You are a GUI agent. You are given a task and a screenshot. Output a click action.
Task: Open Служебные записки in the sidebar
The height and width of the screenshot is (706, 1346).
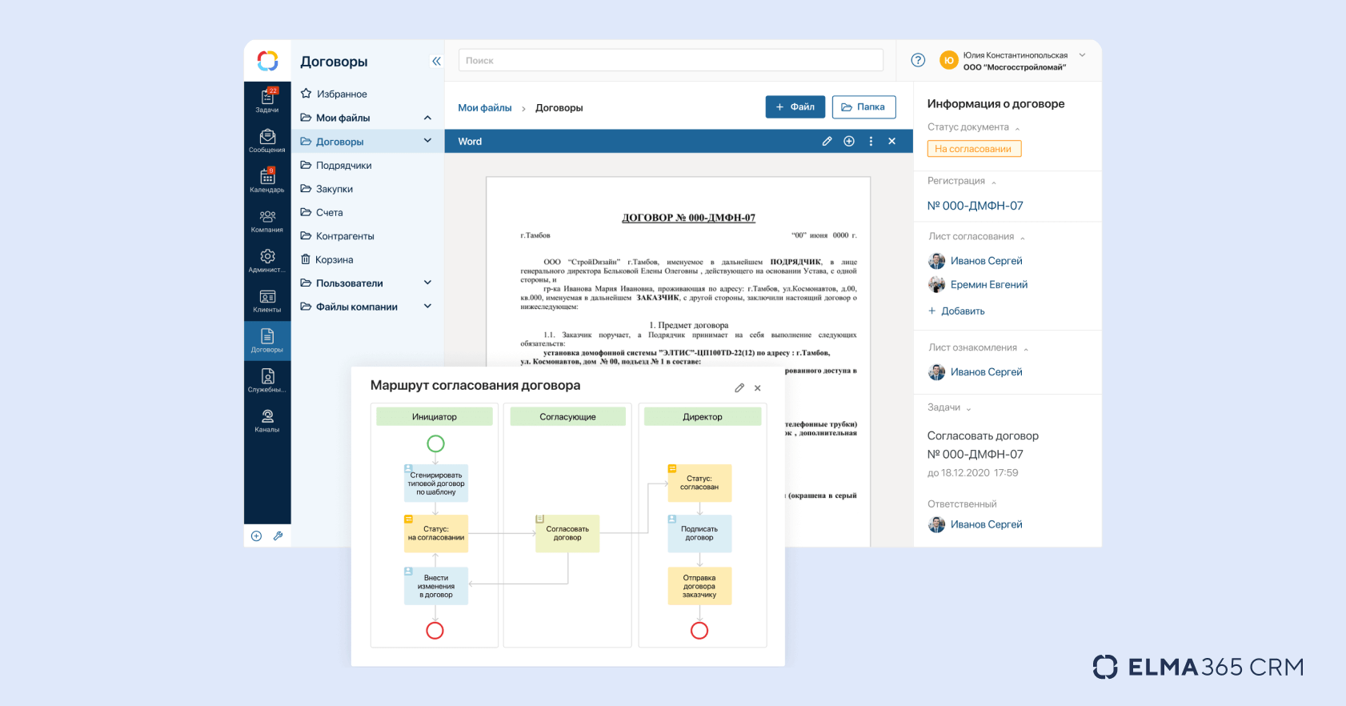pos(267,381)
